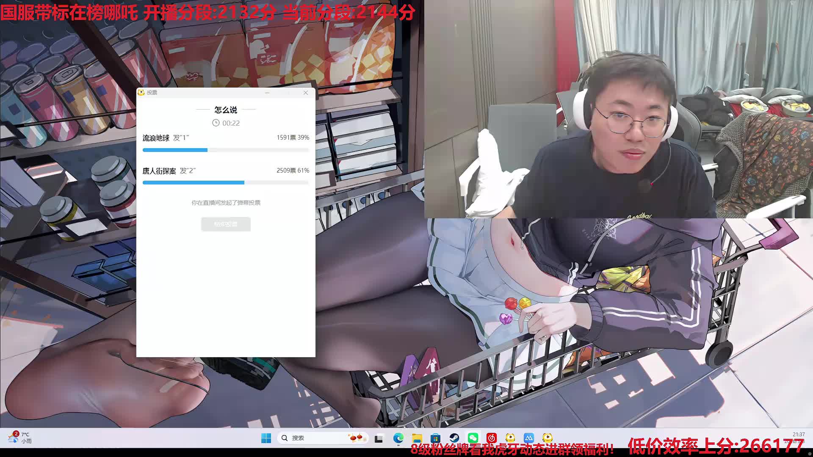Open Steam from the taskbar
The width and height of the screenshot is (813, 457).
pos(454,438)
